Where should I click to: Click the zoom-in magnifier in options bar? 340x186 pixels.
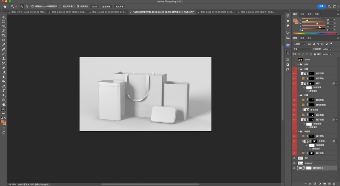click(x=22, y=6)
